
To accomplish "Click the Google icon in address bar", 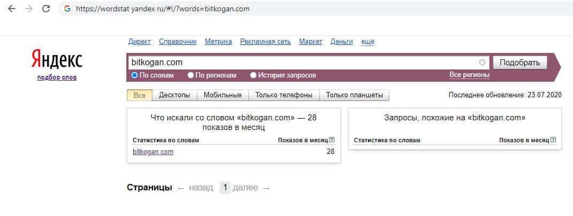I will pos(67,9).
